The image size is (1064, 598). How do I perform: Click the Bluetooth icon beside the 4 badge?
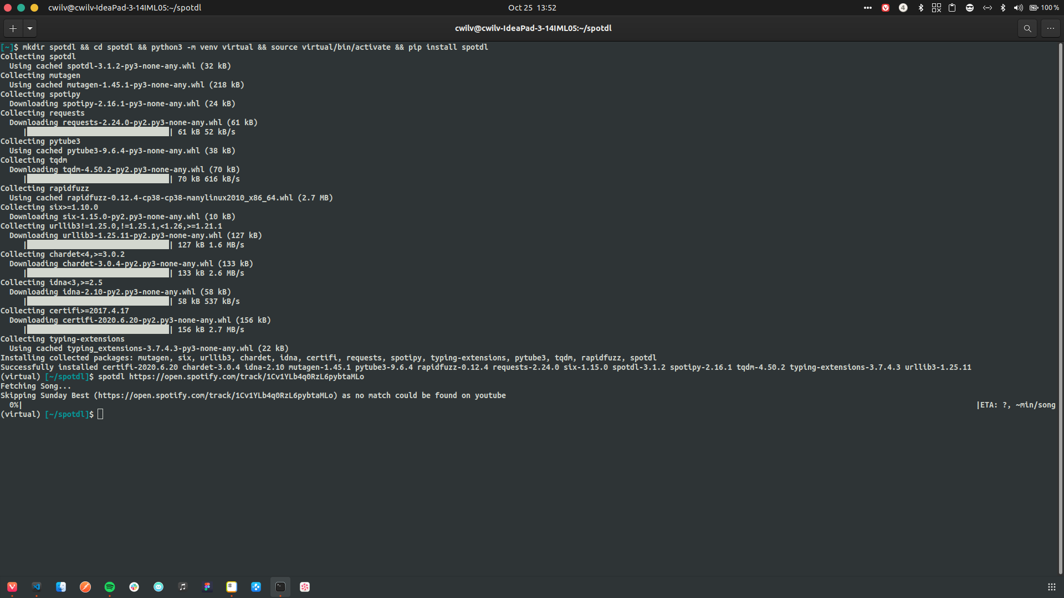[921, 8]
